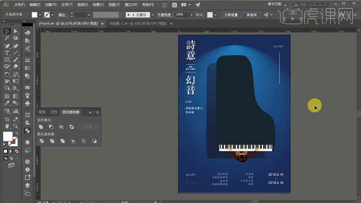Set paint mode to Color
Screen dimensions: 361x203
[5, 151]
